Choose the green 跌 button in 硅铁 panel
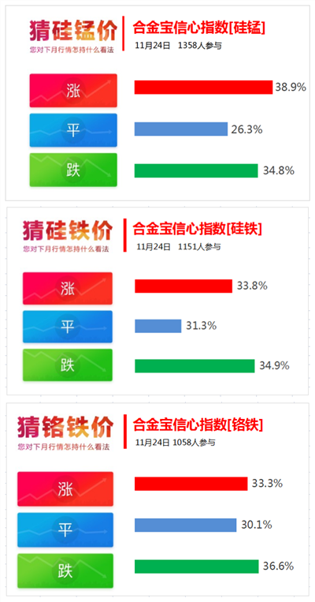The image size is (315, 602). pos(68,365)
